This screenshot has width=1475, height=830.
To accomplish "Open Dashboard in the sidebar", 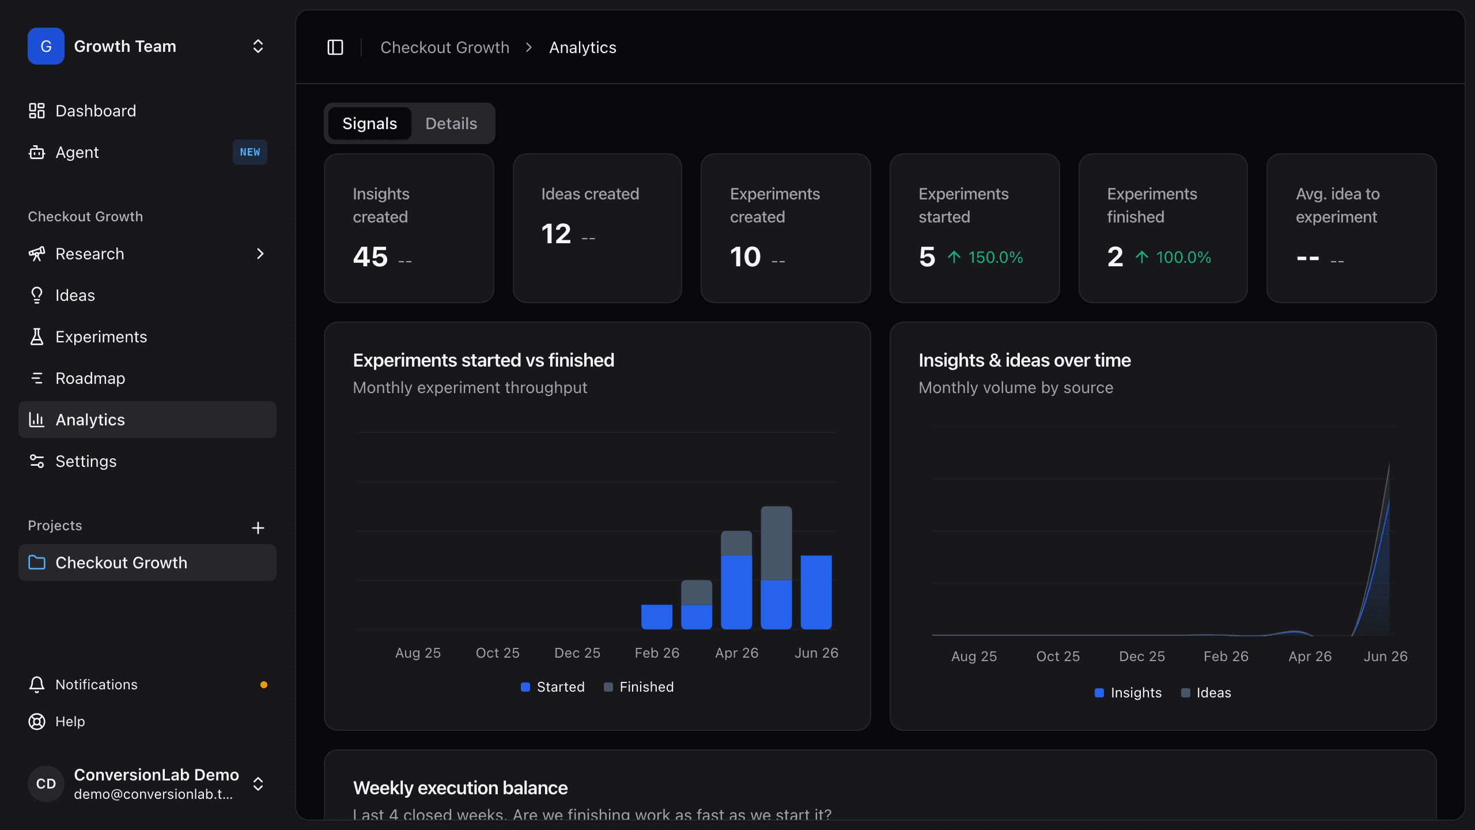I will 147,111.
